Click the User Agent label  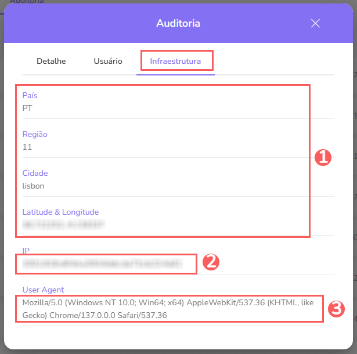tap(43, 290)
